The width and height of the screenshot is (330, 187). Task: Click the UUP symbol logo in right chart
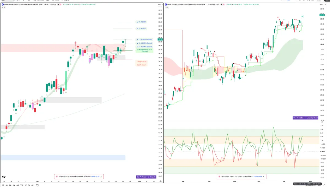coord(166,5)
